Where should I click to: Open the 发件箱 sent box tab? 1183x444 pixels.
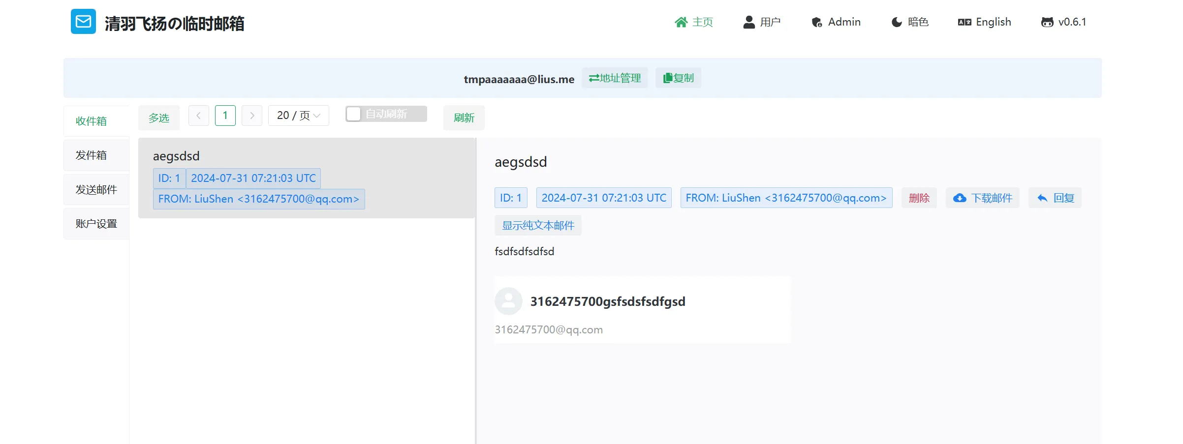click(x=92, y=155)
